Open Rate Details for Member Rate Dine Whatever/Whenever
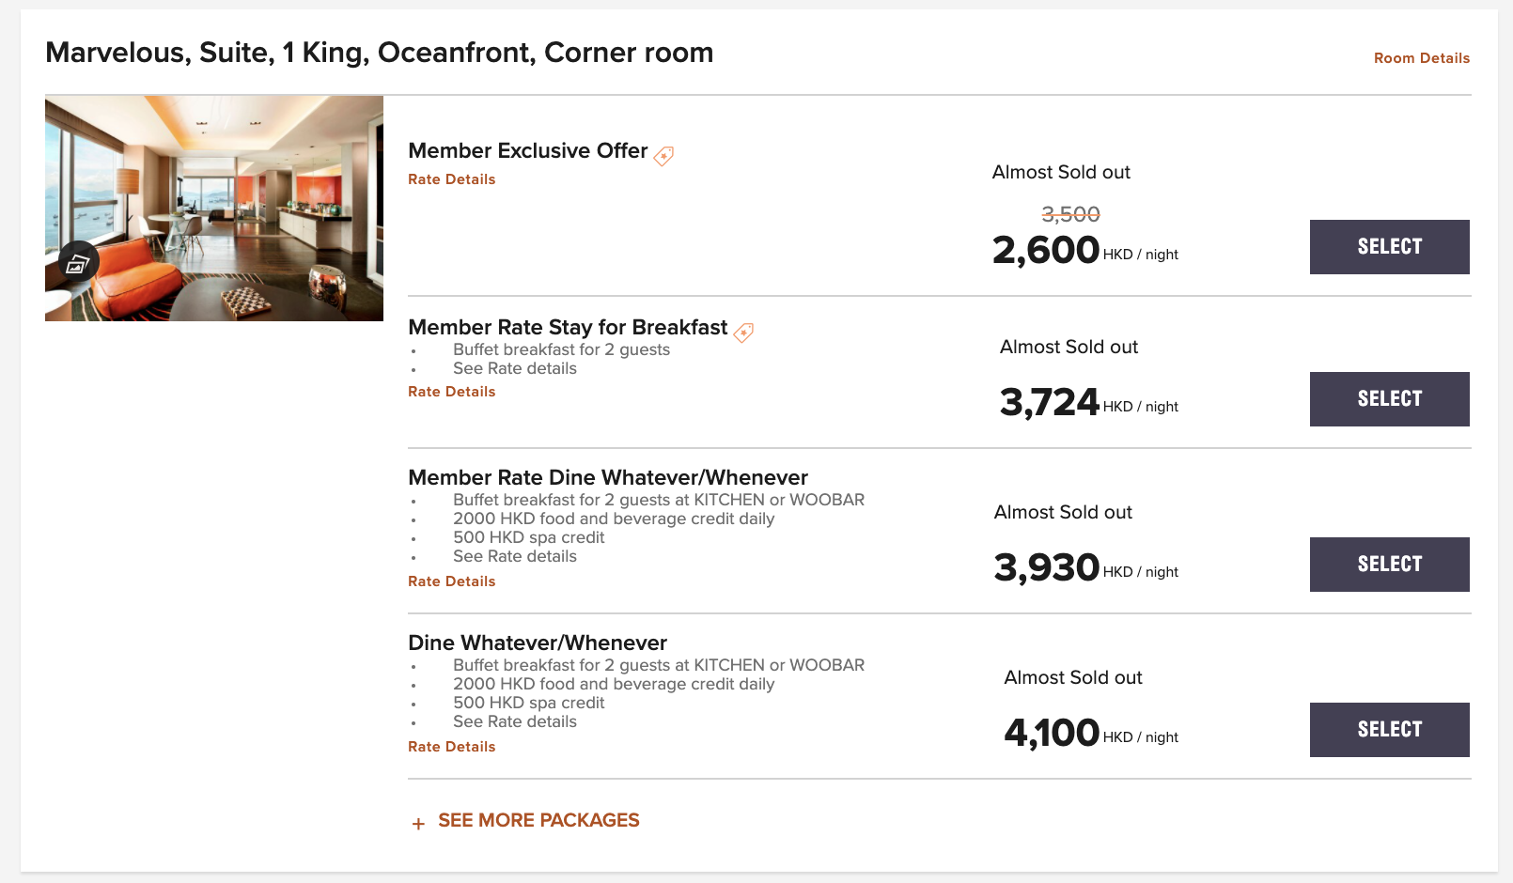 tap(451, 581)
